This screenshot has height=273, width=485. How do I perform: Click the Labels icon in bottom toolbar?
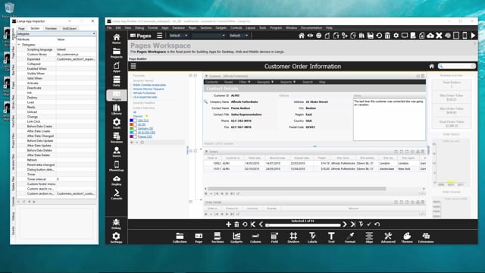click(312, 237)
